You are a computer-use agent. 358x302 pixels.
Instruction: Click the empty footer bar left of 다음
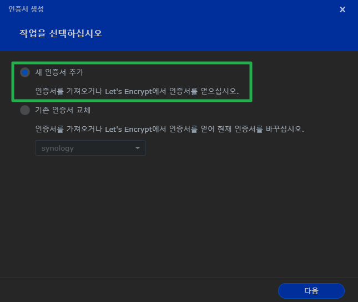coord(139,290)
